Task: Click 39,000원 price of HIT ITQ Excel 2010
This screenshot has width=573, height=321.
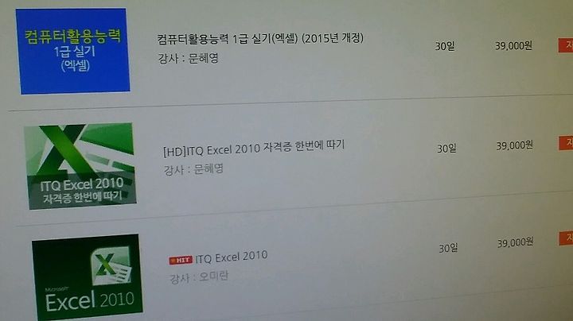Action: tap(515, 242)
